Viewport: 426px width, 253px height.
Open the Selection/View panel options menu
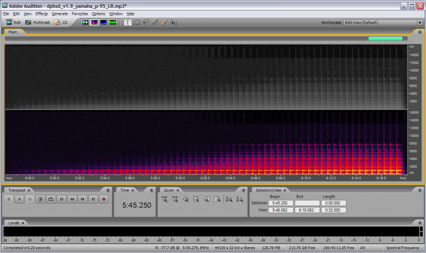[x=419, y=190]
